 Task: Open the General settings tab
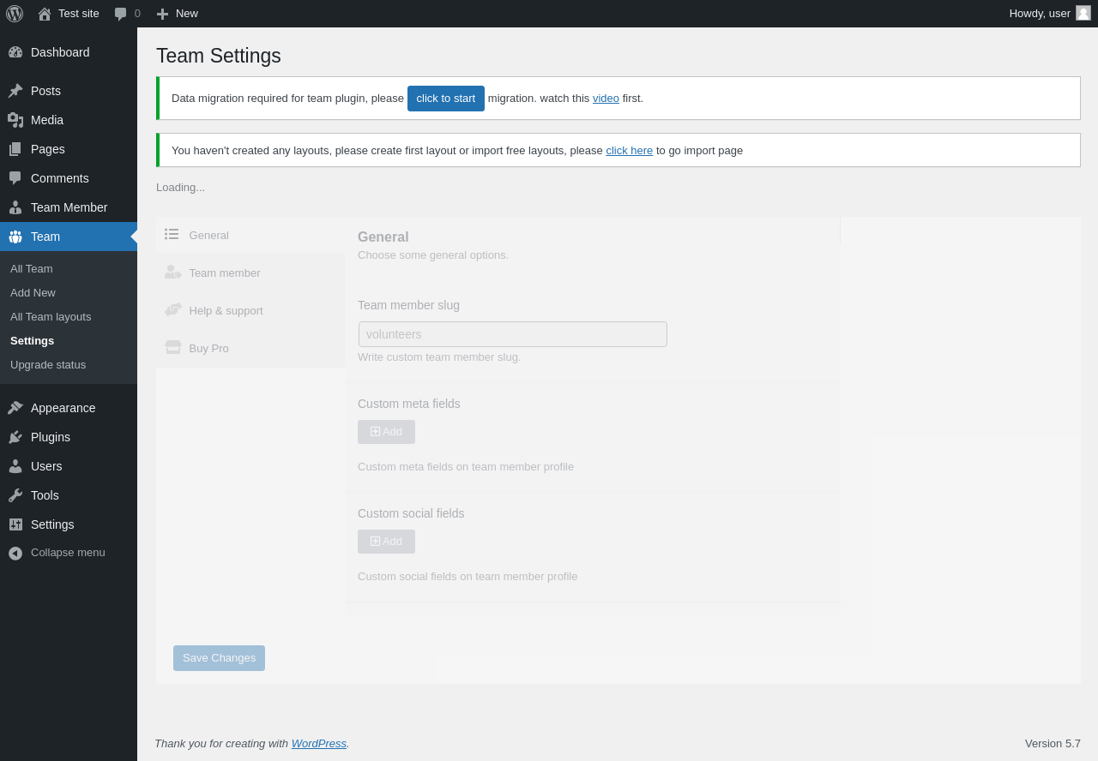(x=250, y=235)
